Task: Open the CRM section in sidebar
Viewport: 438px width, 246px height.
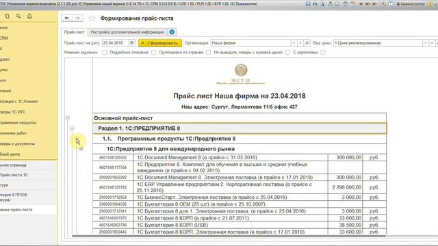Action: (x=4, y=38)
